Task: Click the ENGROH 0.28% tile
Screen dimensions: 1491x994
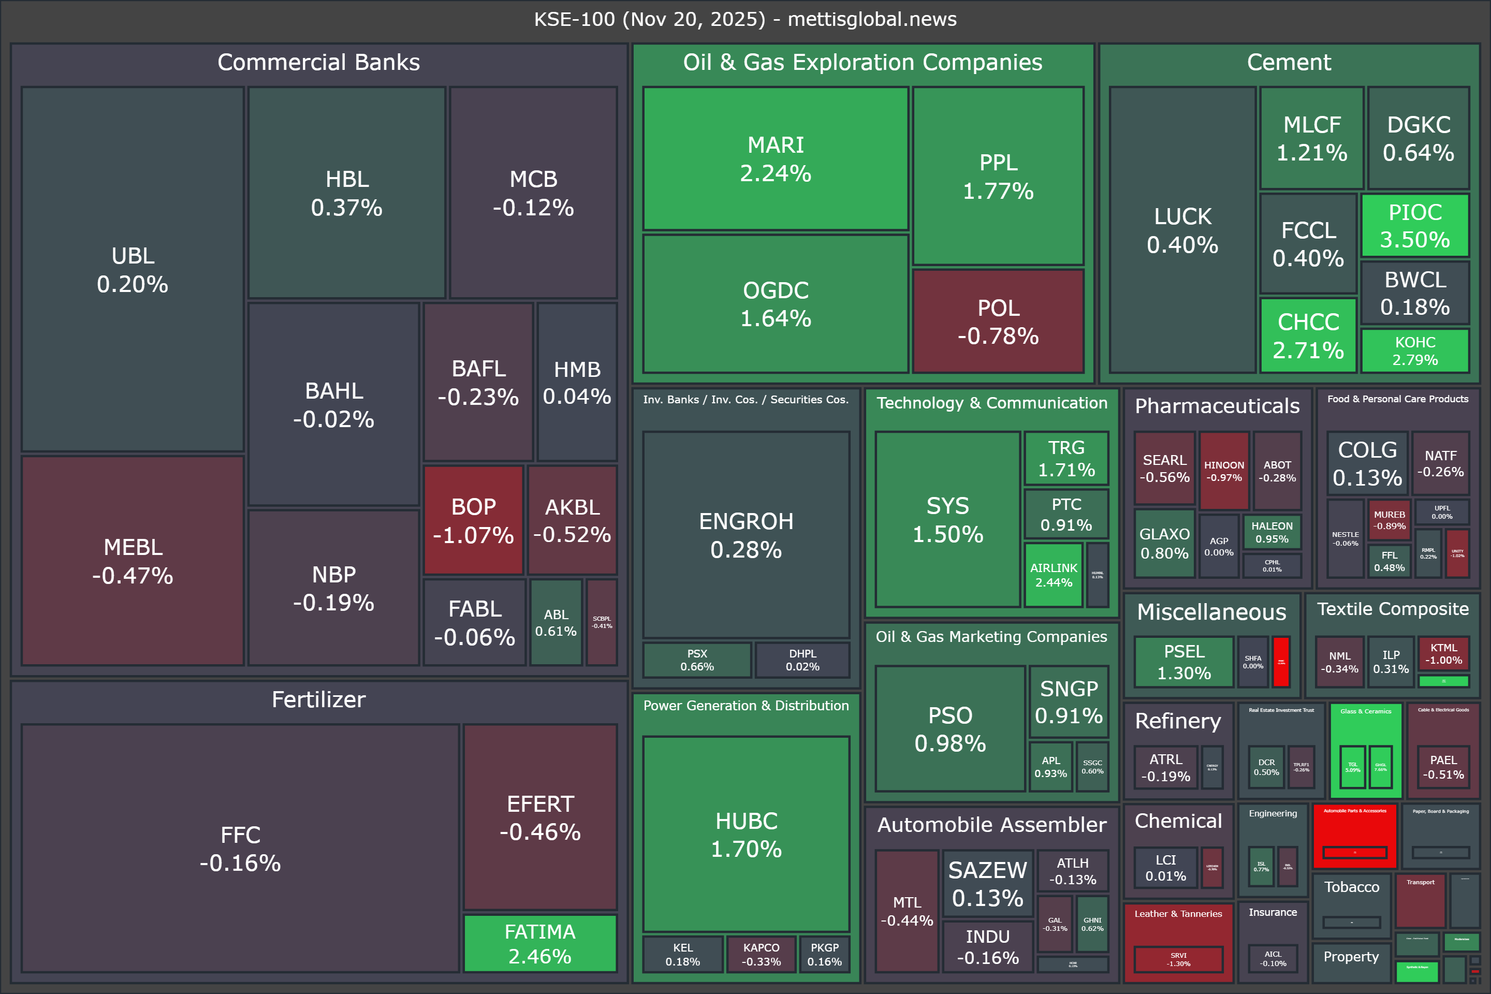Action: (x=746, y=535)
